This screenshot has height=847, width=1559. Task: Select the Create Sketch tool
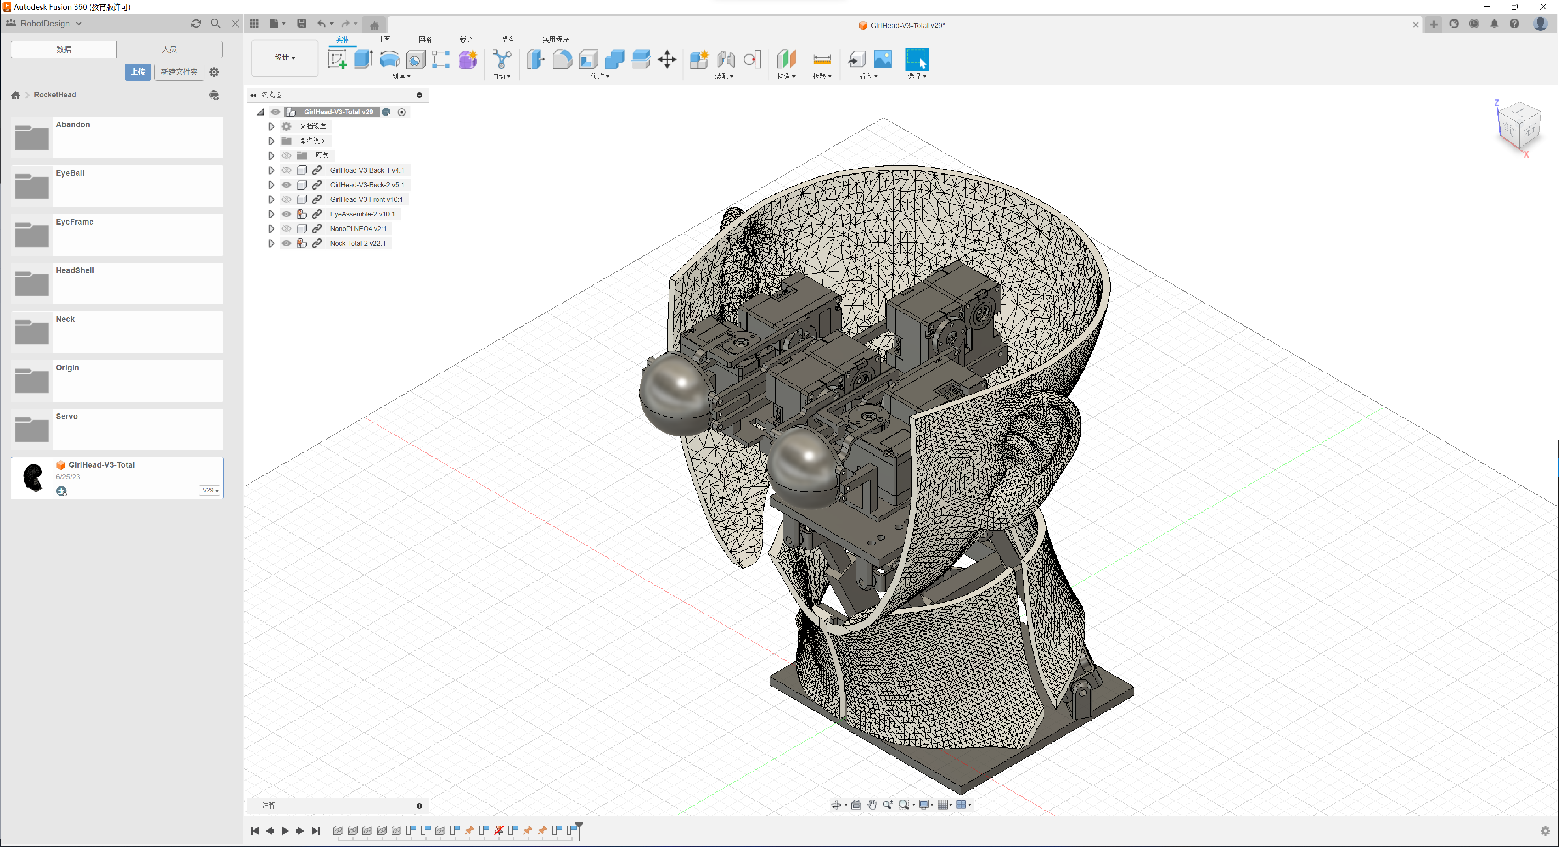point(337,59)
